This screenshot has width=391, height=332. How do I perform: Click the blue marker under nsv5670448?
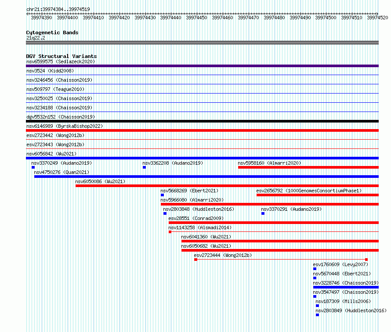point(315,278)
